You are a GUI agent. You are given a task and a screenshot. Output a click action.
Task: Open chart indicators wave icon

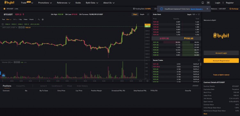pos(39,20)
